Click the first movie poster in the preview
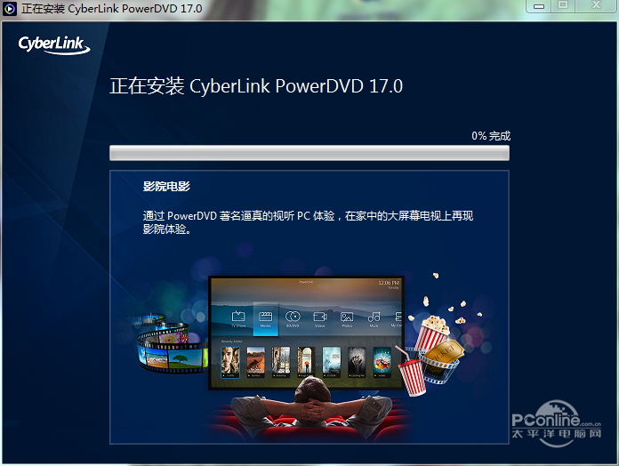Viewport: 619px width, 466px height. (x=230, y=362)
